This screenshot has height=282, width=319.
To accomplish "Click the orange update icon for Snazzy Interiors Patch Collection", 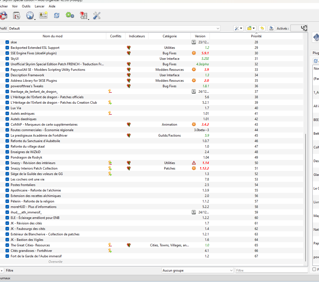I will [x=194, y=168].
